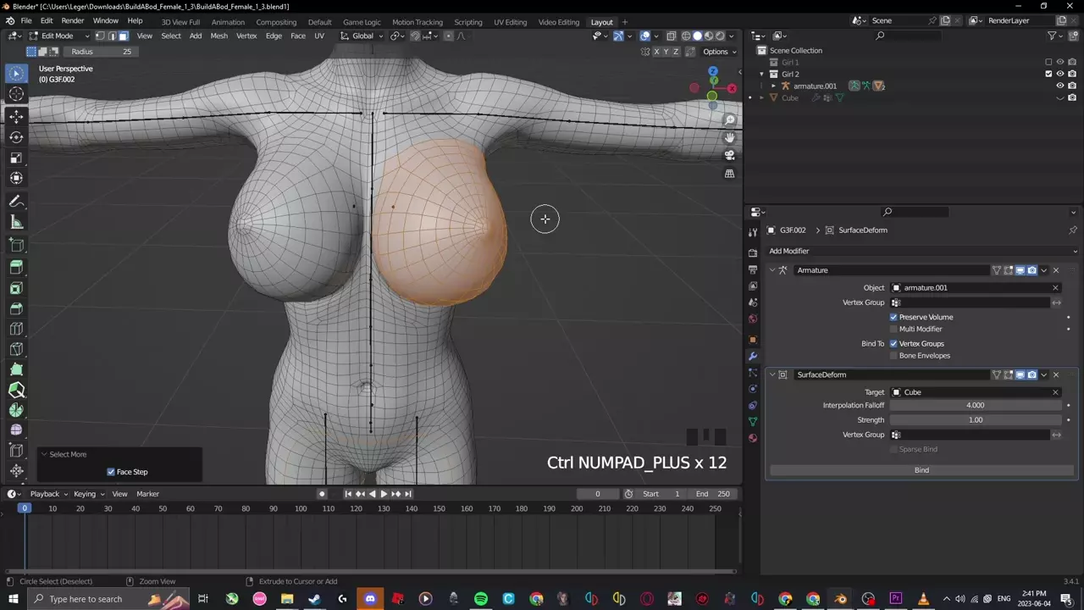Image resolution: width=1084 pixels, height=610 pixels.
Task: Enable the Face Step checkbox
Action: (111, 472)
